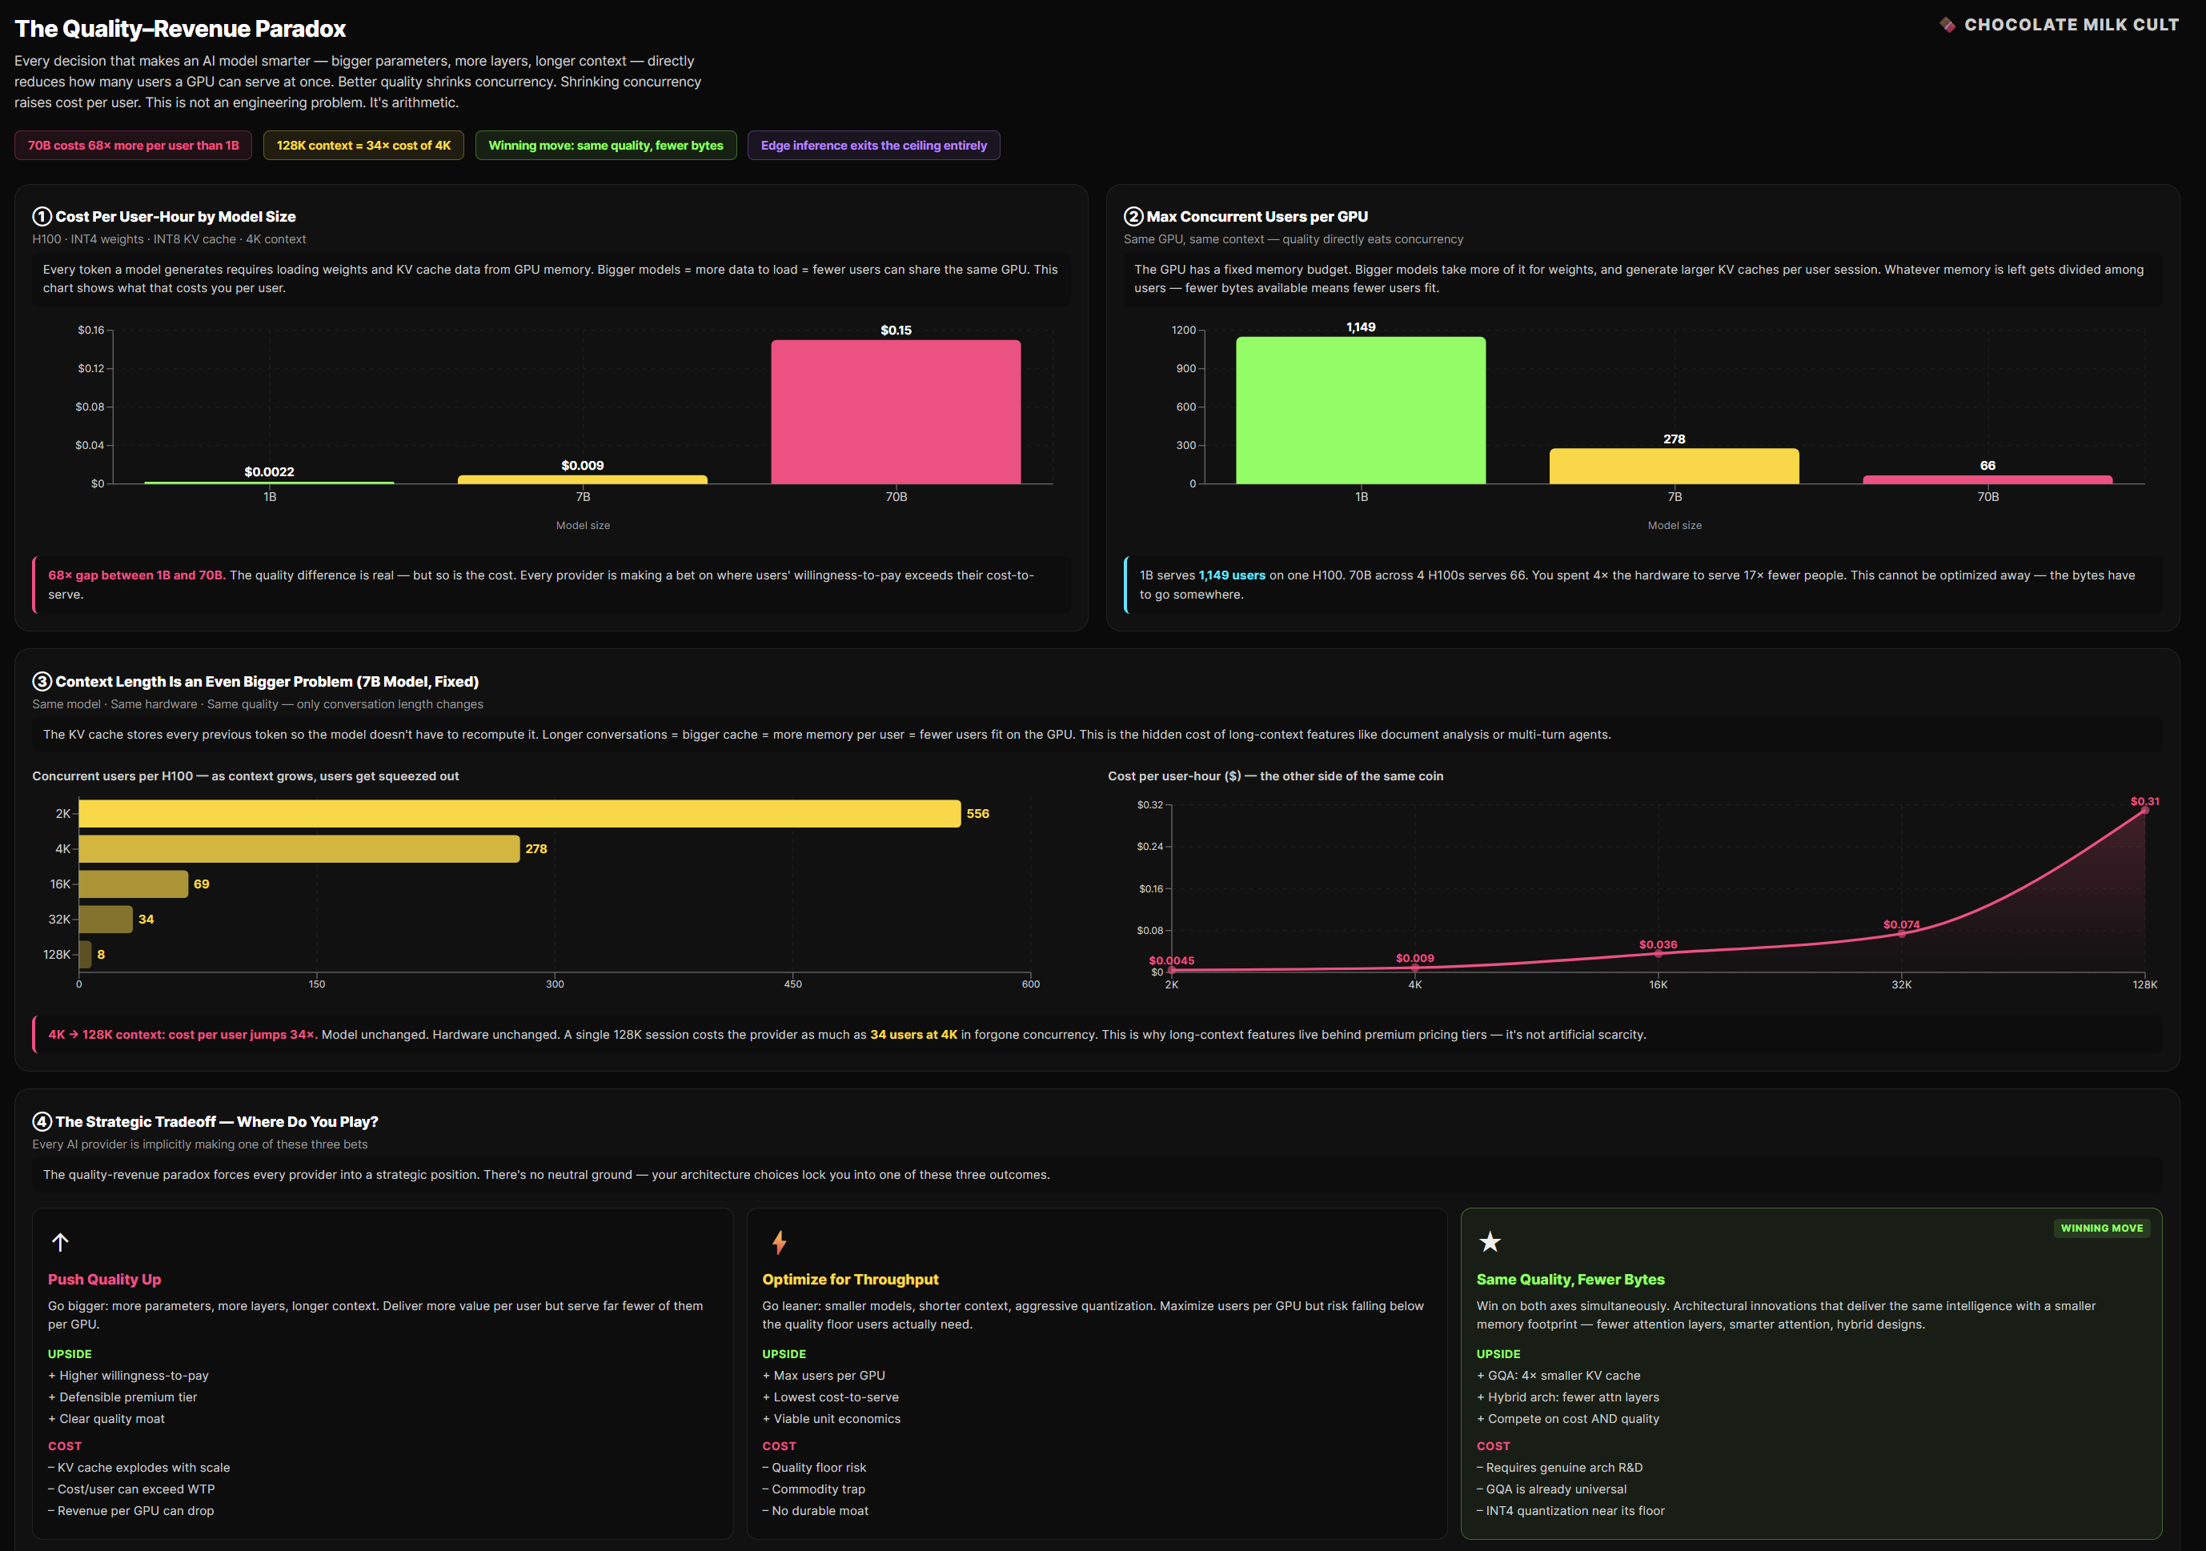This screenshot has height=1551, width=2206.
Task: Click the 'Push Quality Up' card heading
Action: [x=105, y=1279]
